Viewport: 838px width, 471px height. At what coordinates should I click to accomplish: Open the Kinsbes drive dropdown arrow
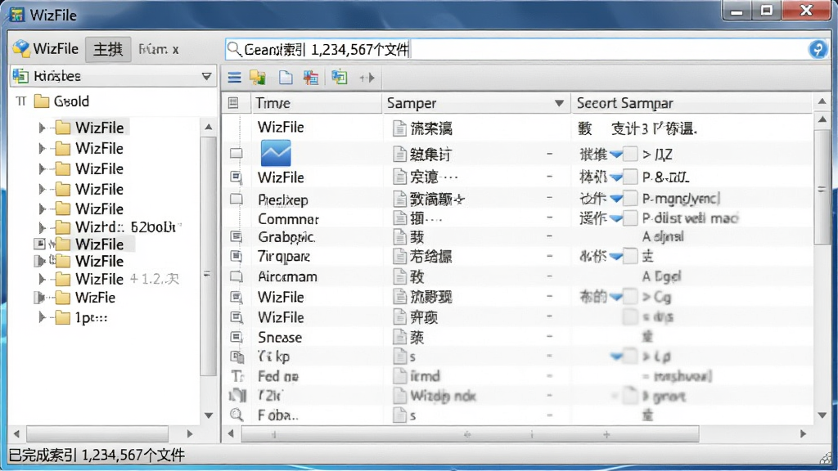[207, 76]
